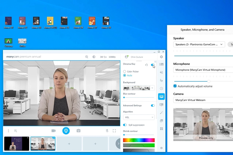This screenshot has height=155, width=233.
Task: Open the Chroma Key panel in sidebar
Action: coord(161,97)
